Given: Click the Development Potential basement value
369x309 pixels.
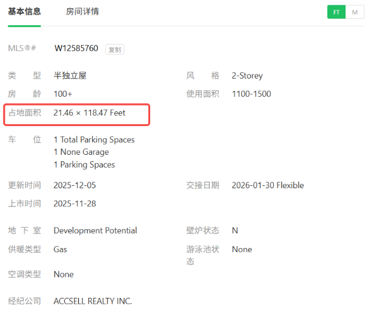Looking at the screenshot, I should [95, 230].
